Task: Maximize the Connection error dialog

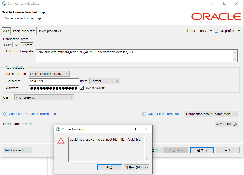Action: click(134, 129)
